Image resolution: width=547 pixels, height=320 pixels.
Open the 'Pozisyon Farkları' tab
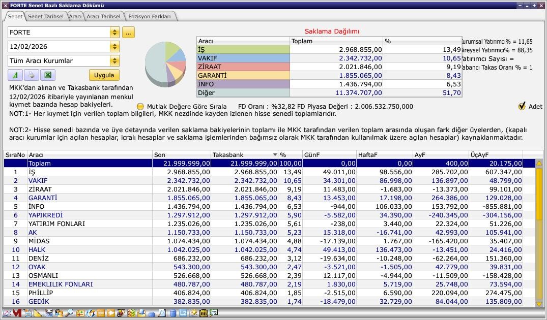click(150, 16)
